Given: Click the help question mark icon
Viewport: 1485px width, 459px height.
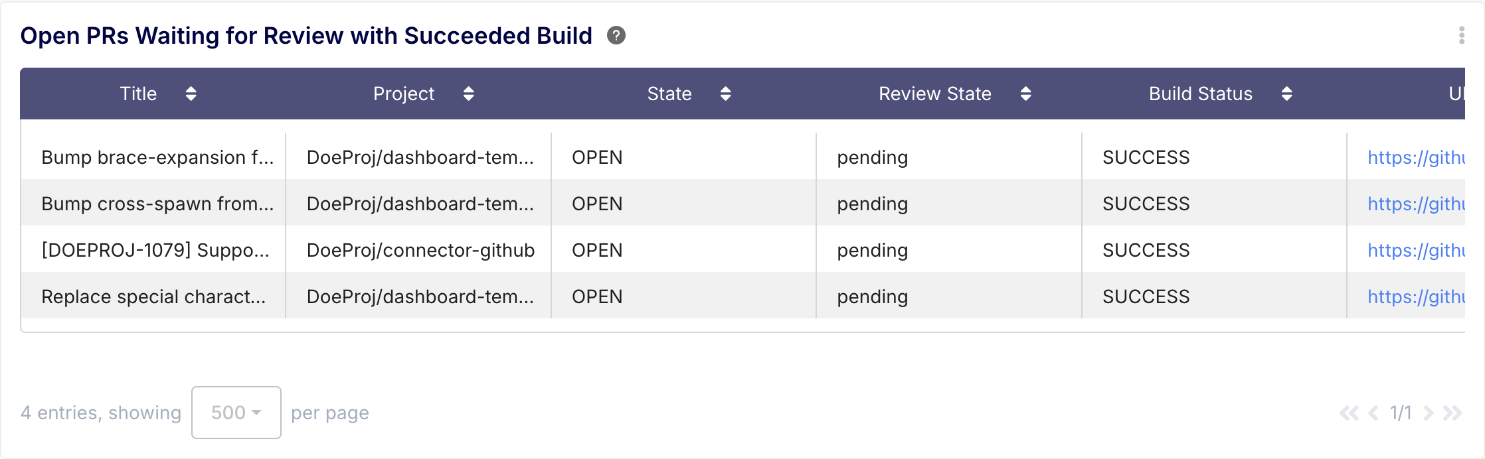Looking at the screenshot, I should pos(616,36).
